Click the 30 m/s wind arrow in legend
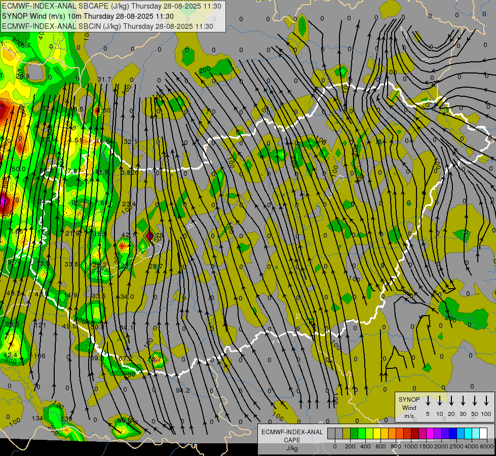Screen dimensions: 496x456 pos(463,401)
